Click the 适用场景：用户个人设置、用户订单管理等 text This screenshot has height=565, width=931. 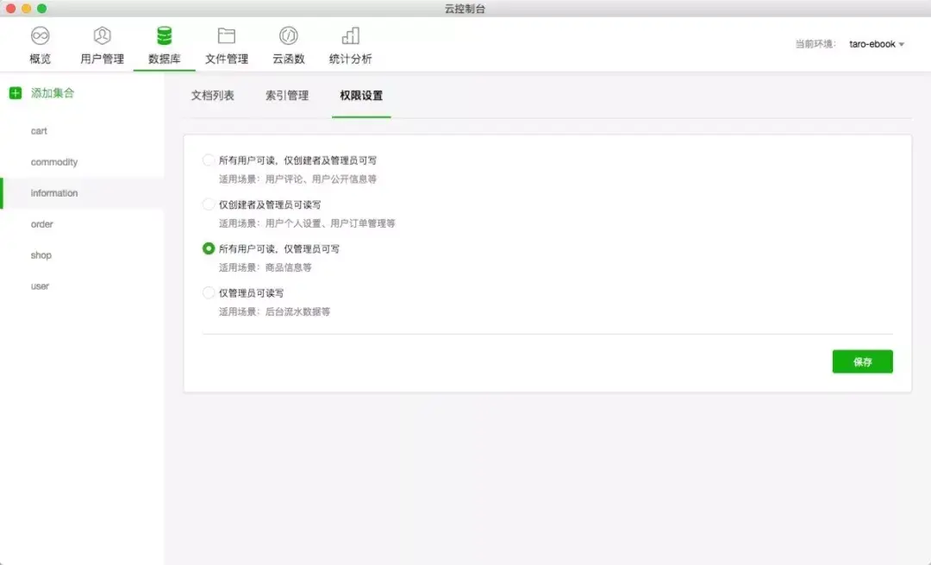307,223
